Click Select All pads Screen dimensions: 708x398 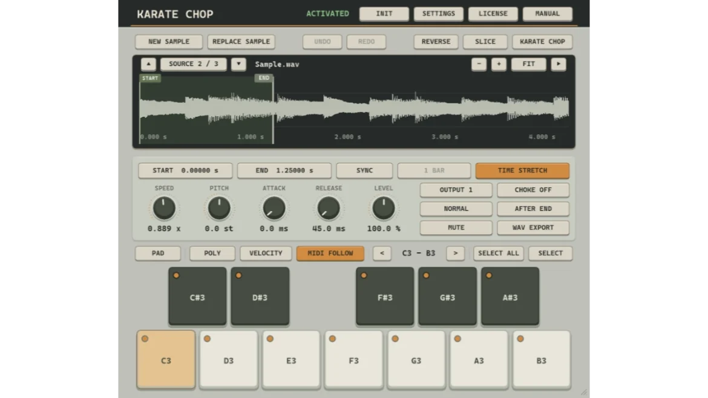click(499, 253)
